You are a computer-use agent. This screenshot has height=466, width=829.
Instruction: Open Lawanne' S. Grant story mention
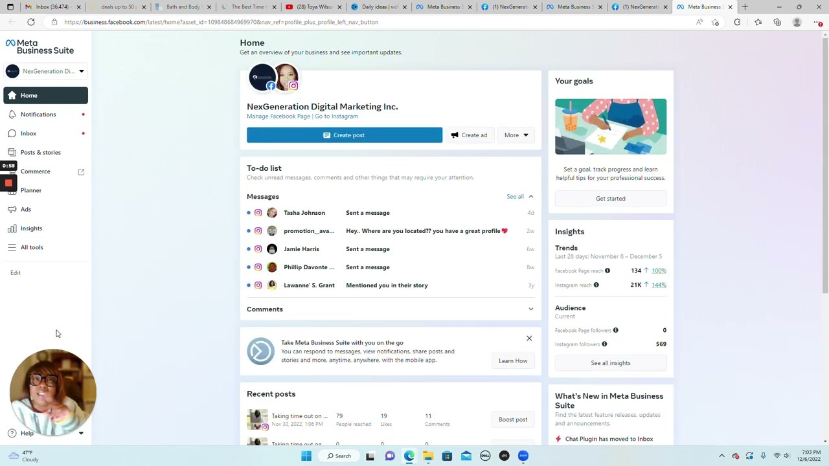[391, 285]
